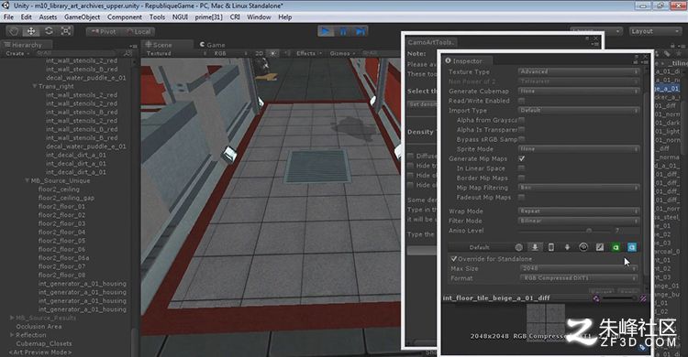
Task: Toggle scene lighting sun icon
Action: [x=273, y=53]
